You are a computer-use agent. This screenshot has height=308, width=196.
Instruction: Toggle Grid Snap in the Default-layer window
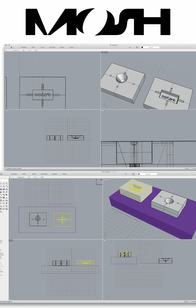(24, 47)
